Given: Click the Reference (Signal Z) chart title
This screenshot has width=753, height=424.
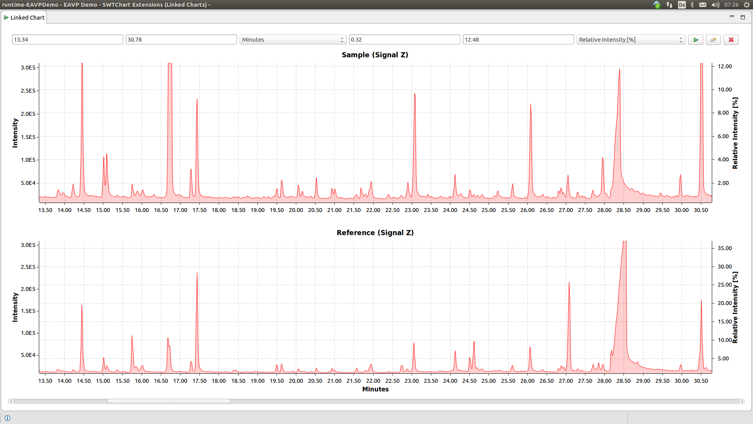Looking at the screenshot, I should click(375, 233).
